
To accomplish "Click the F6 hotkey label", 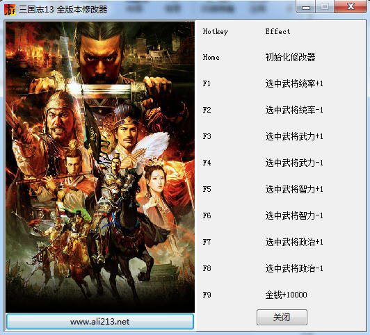I will [207, 215].
